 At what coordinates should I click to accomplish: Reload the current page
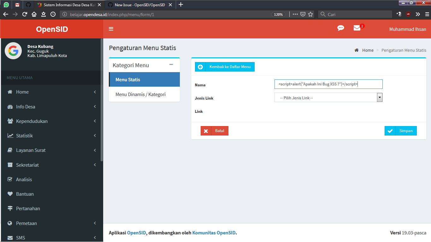(25, 14)
